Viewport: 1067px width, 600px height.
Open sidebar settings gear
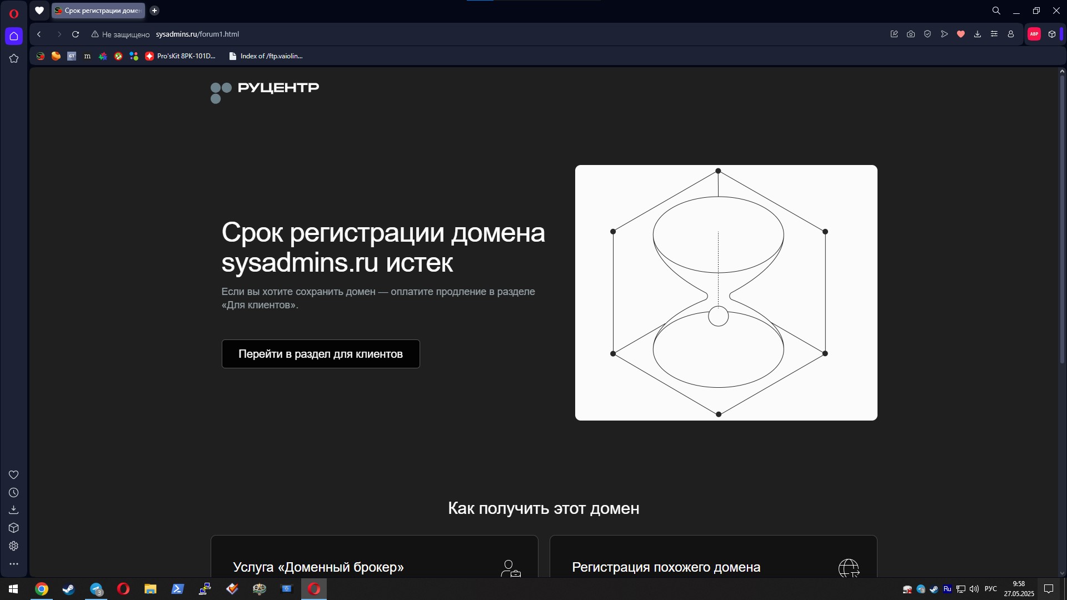tap(14, 546)
